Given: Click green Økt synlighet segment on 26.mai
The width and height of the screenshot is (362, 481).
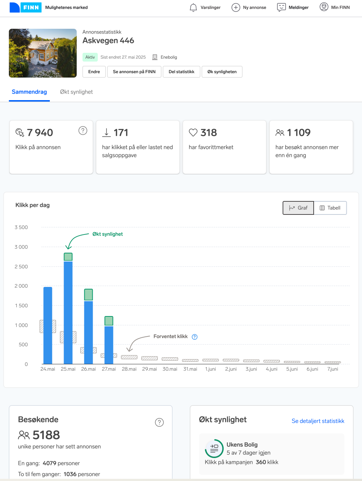Looking at the screenshot, I should click(x=88, y=295).
